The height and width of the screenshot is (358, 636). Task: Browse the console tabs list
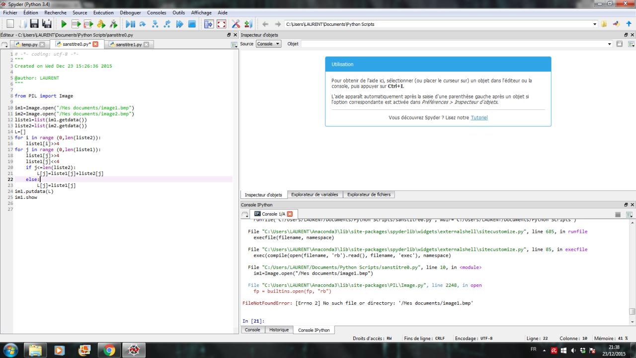click(245, 214)
